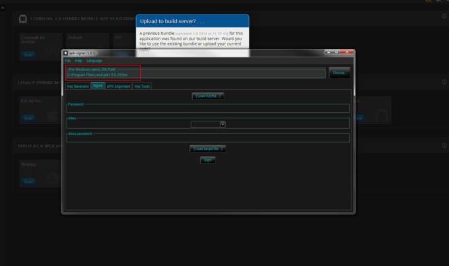
Task: Click info icon of Legacy Hybrid section
Action: (x=444, y=82)
